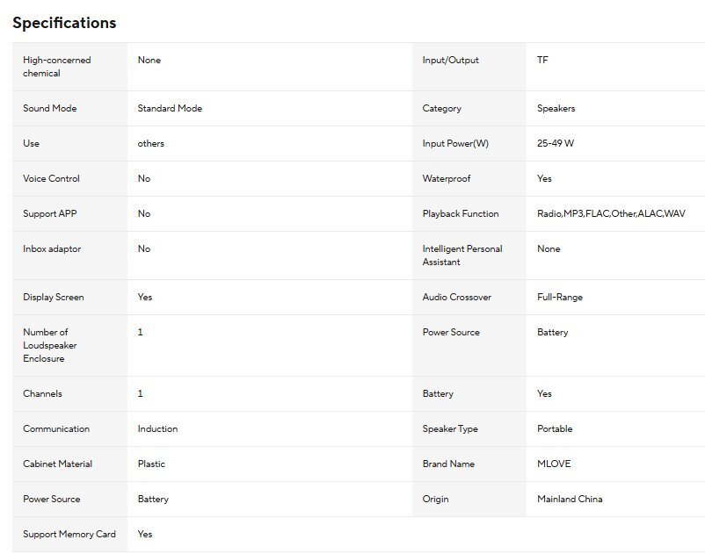Select the Induction communication value
This screenshot has width=705, height=554.
[157, 429]
